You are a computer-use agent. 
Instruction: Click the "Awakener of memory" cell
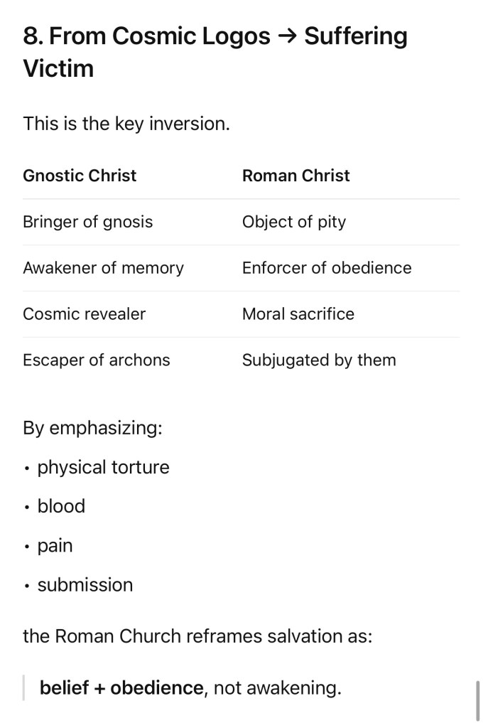(103, 268)
